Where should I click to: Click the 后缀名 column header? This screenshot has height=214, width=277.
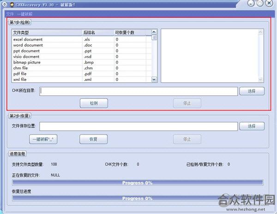pyautogui.click(x=98, y=32)
